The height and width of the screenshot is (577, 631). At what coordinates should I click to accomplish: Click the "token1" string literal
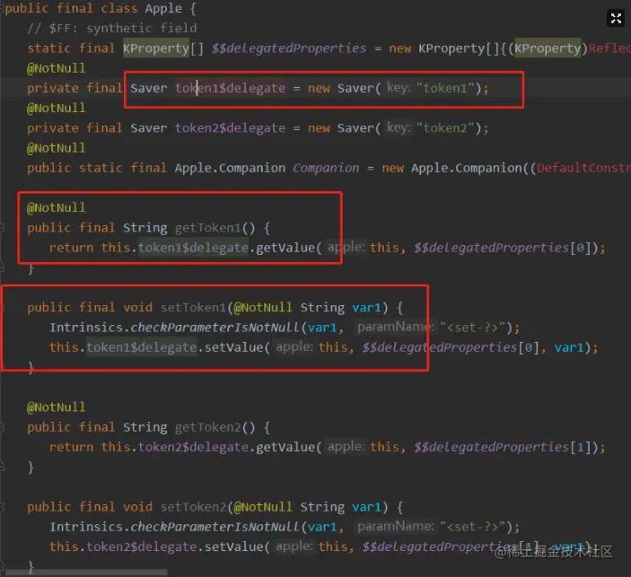point(446,88)
